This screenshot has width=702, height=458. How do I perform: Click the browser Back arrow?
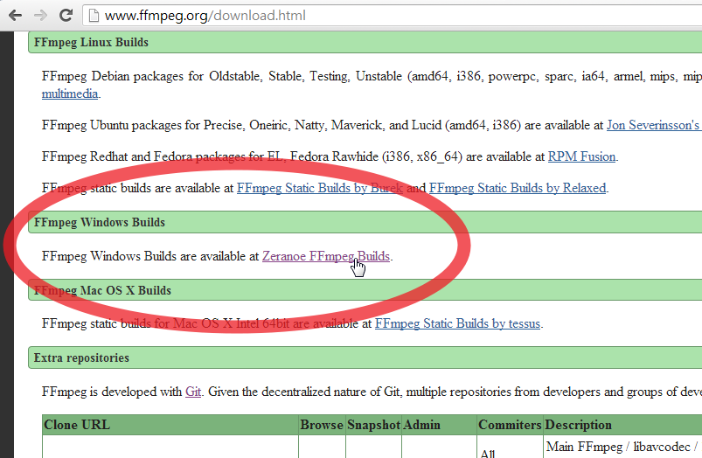coord(15,16)
